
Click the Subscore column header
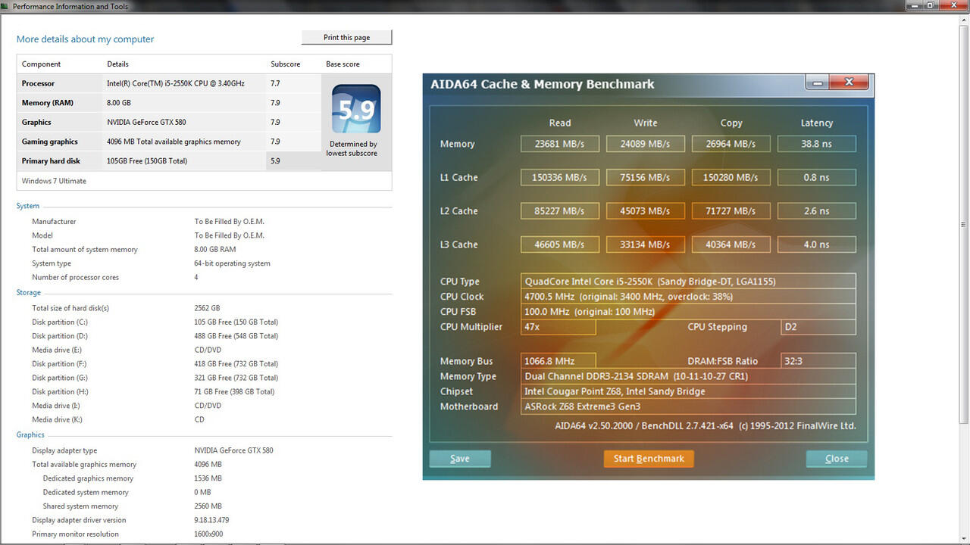(x=286, y=64)
